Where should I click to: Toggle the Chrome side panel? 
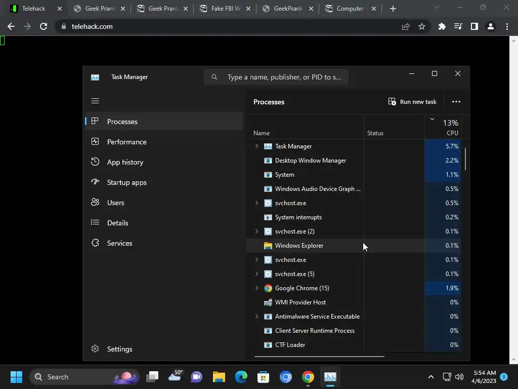pos(474,26)
